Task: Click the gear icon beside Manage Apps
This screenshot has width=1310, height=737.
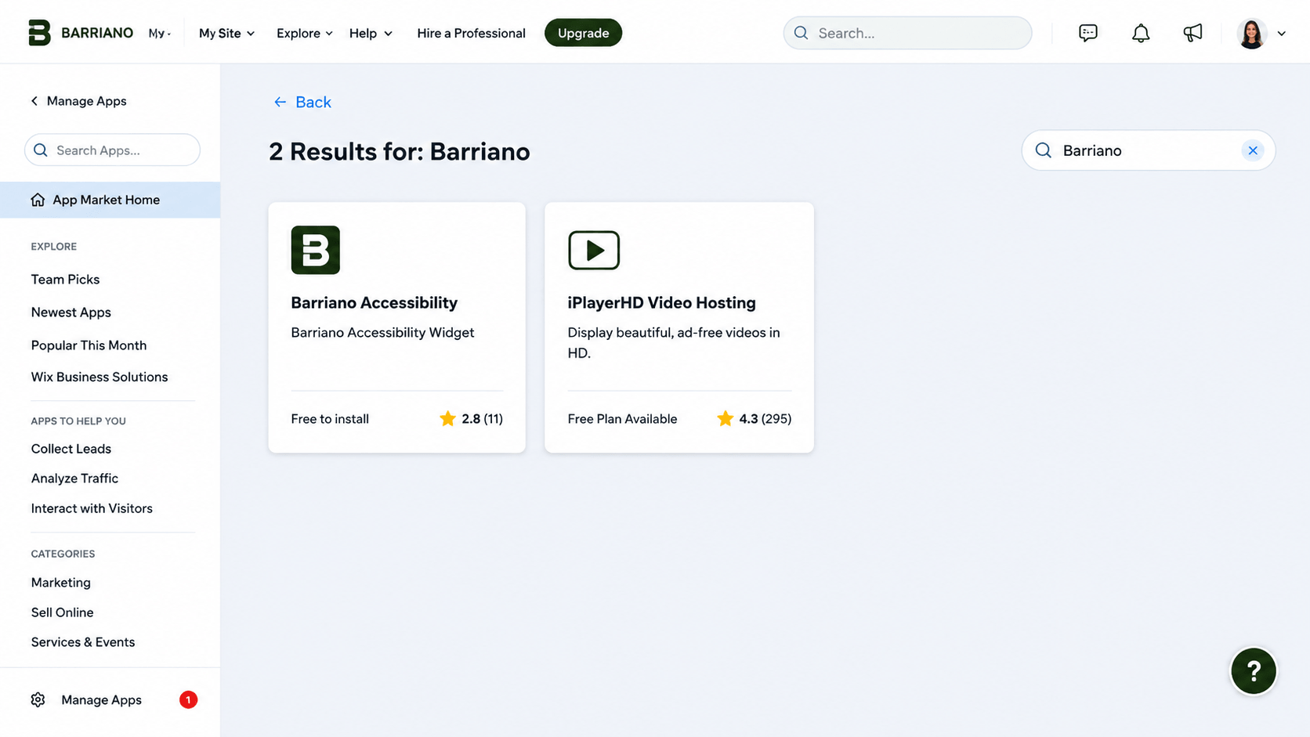Action: pyautogui.click(x=38, y=699)
